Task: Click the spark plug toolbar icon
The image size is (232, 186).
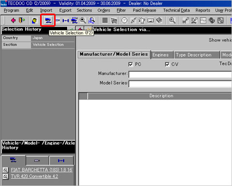Action: [x=133, y=20]
